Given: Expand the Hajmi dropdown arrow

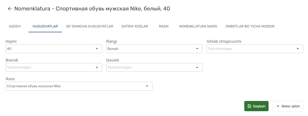Looking at the screenshot, I should coord(97,49).
